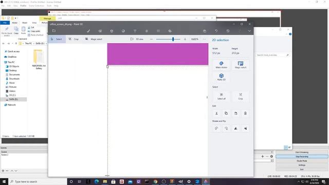Delete the selection with the trash icon
Screen dimensions: 329x185
(245, 113)
